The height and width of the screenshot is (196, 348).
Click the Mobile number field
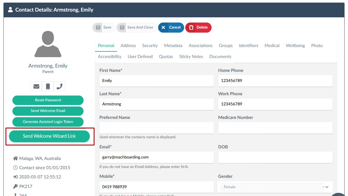157,187
